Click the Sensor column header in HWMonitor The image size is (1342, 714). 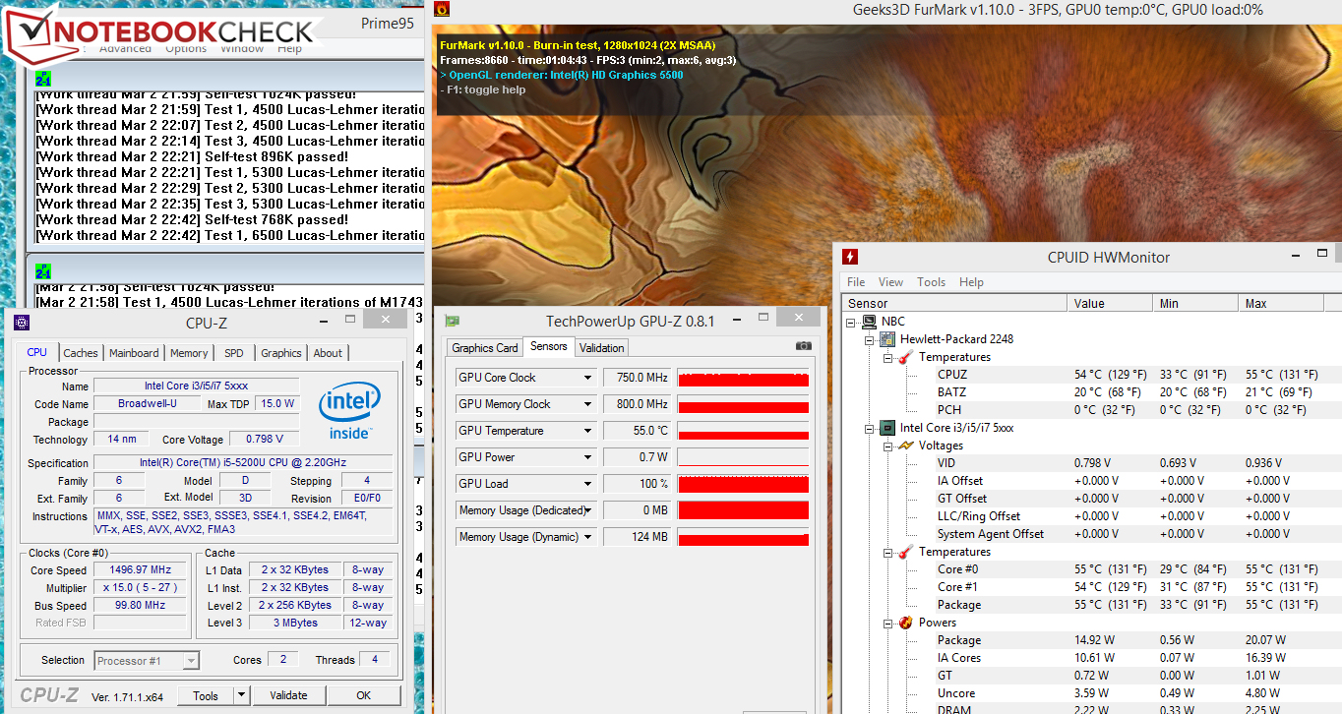[x=954, y=303]
